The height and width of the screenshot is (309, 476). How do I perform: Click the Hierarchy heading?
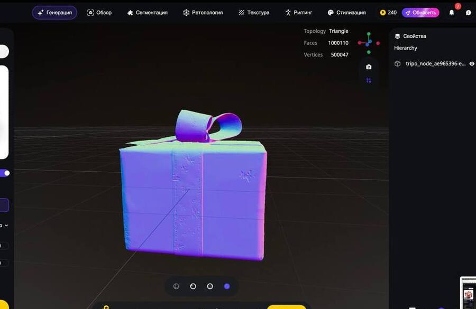click(405, 48)
